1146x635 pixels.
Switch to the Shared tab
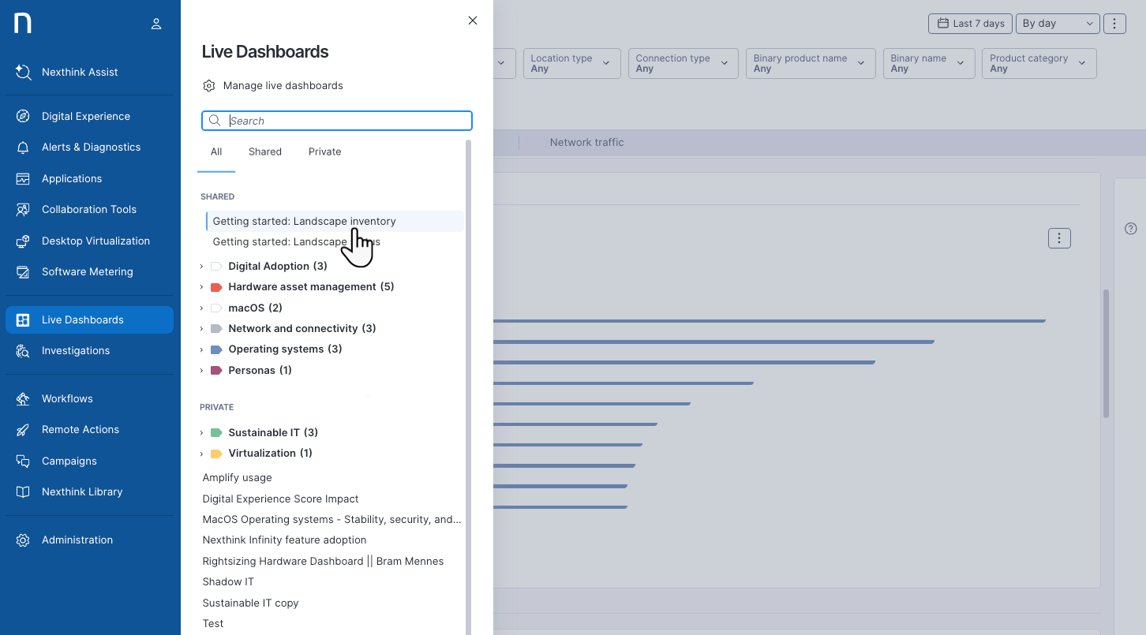(264, 151)
